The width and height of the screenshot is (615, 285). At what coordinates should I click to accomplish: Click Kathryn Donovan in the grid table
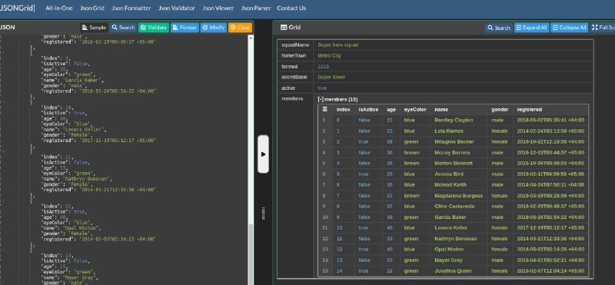point(456,239)
